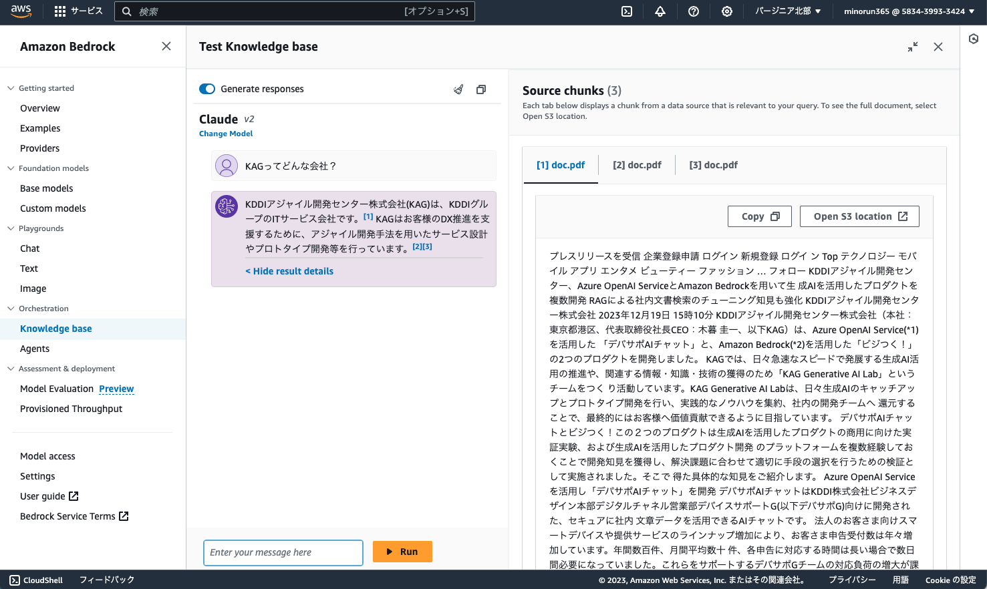The image size is (987, 589).
Task: View notifications with the bell icon
Action: coord(660,11)
